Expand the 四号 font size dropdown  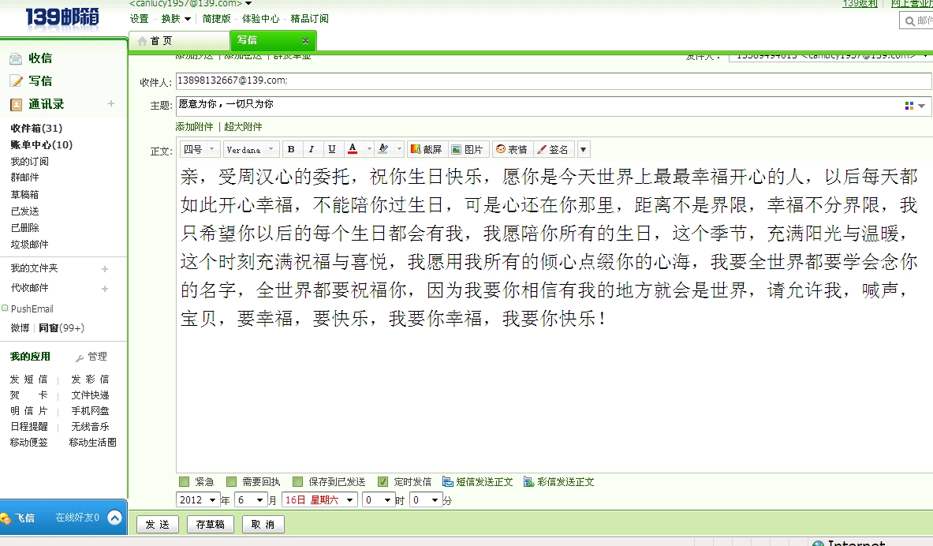pos(199,149)
